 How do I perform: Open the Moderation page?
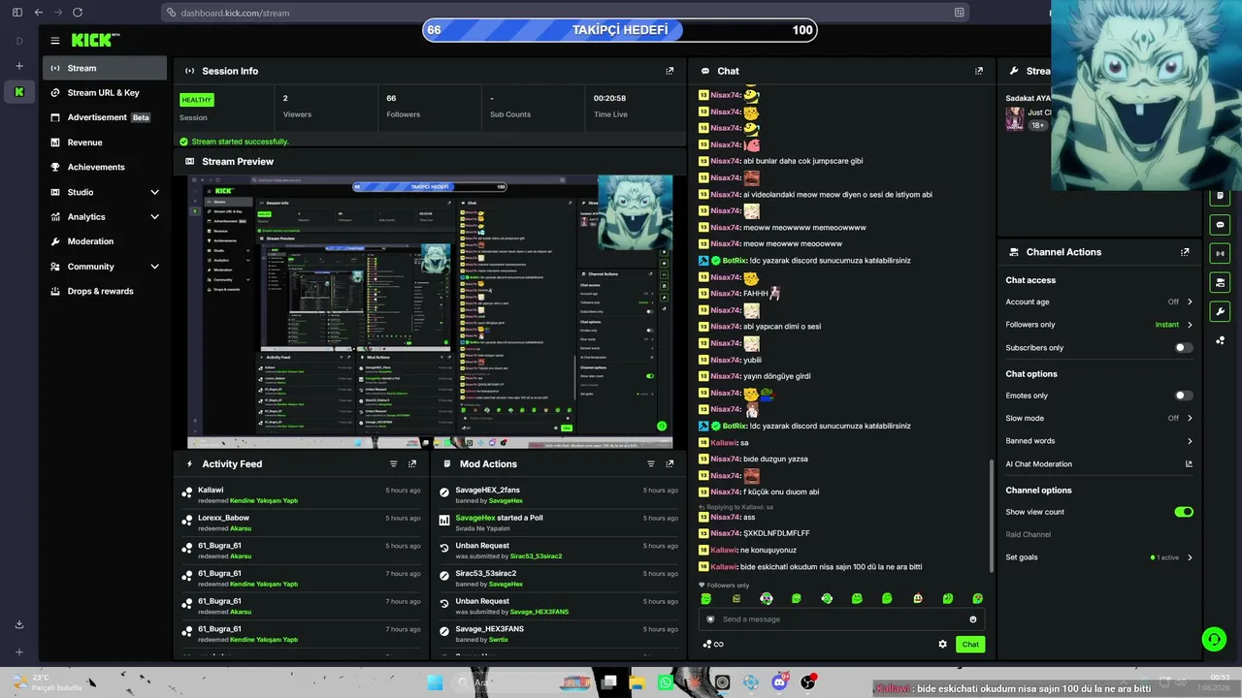click(106, 241)
